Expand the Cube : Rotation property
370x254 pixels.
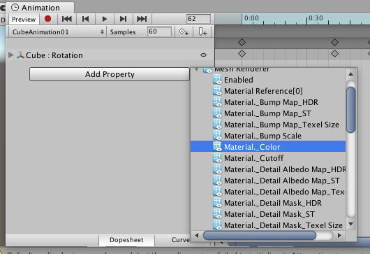pos(11,55)
